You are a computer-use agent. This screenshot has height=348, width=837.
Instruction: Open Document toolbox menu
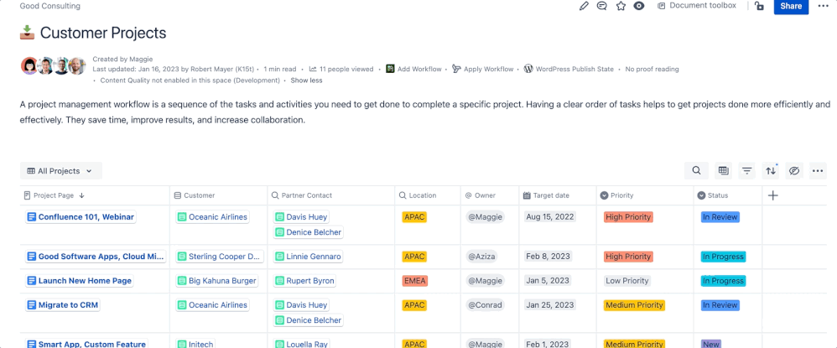(697, 5)
